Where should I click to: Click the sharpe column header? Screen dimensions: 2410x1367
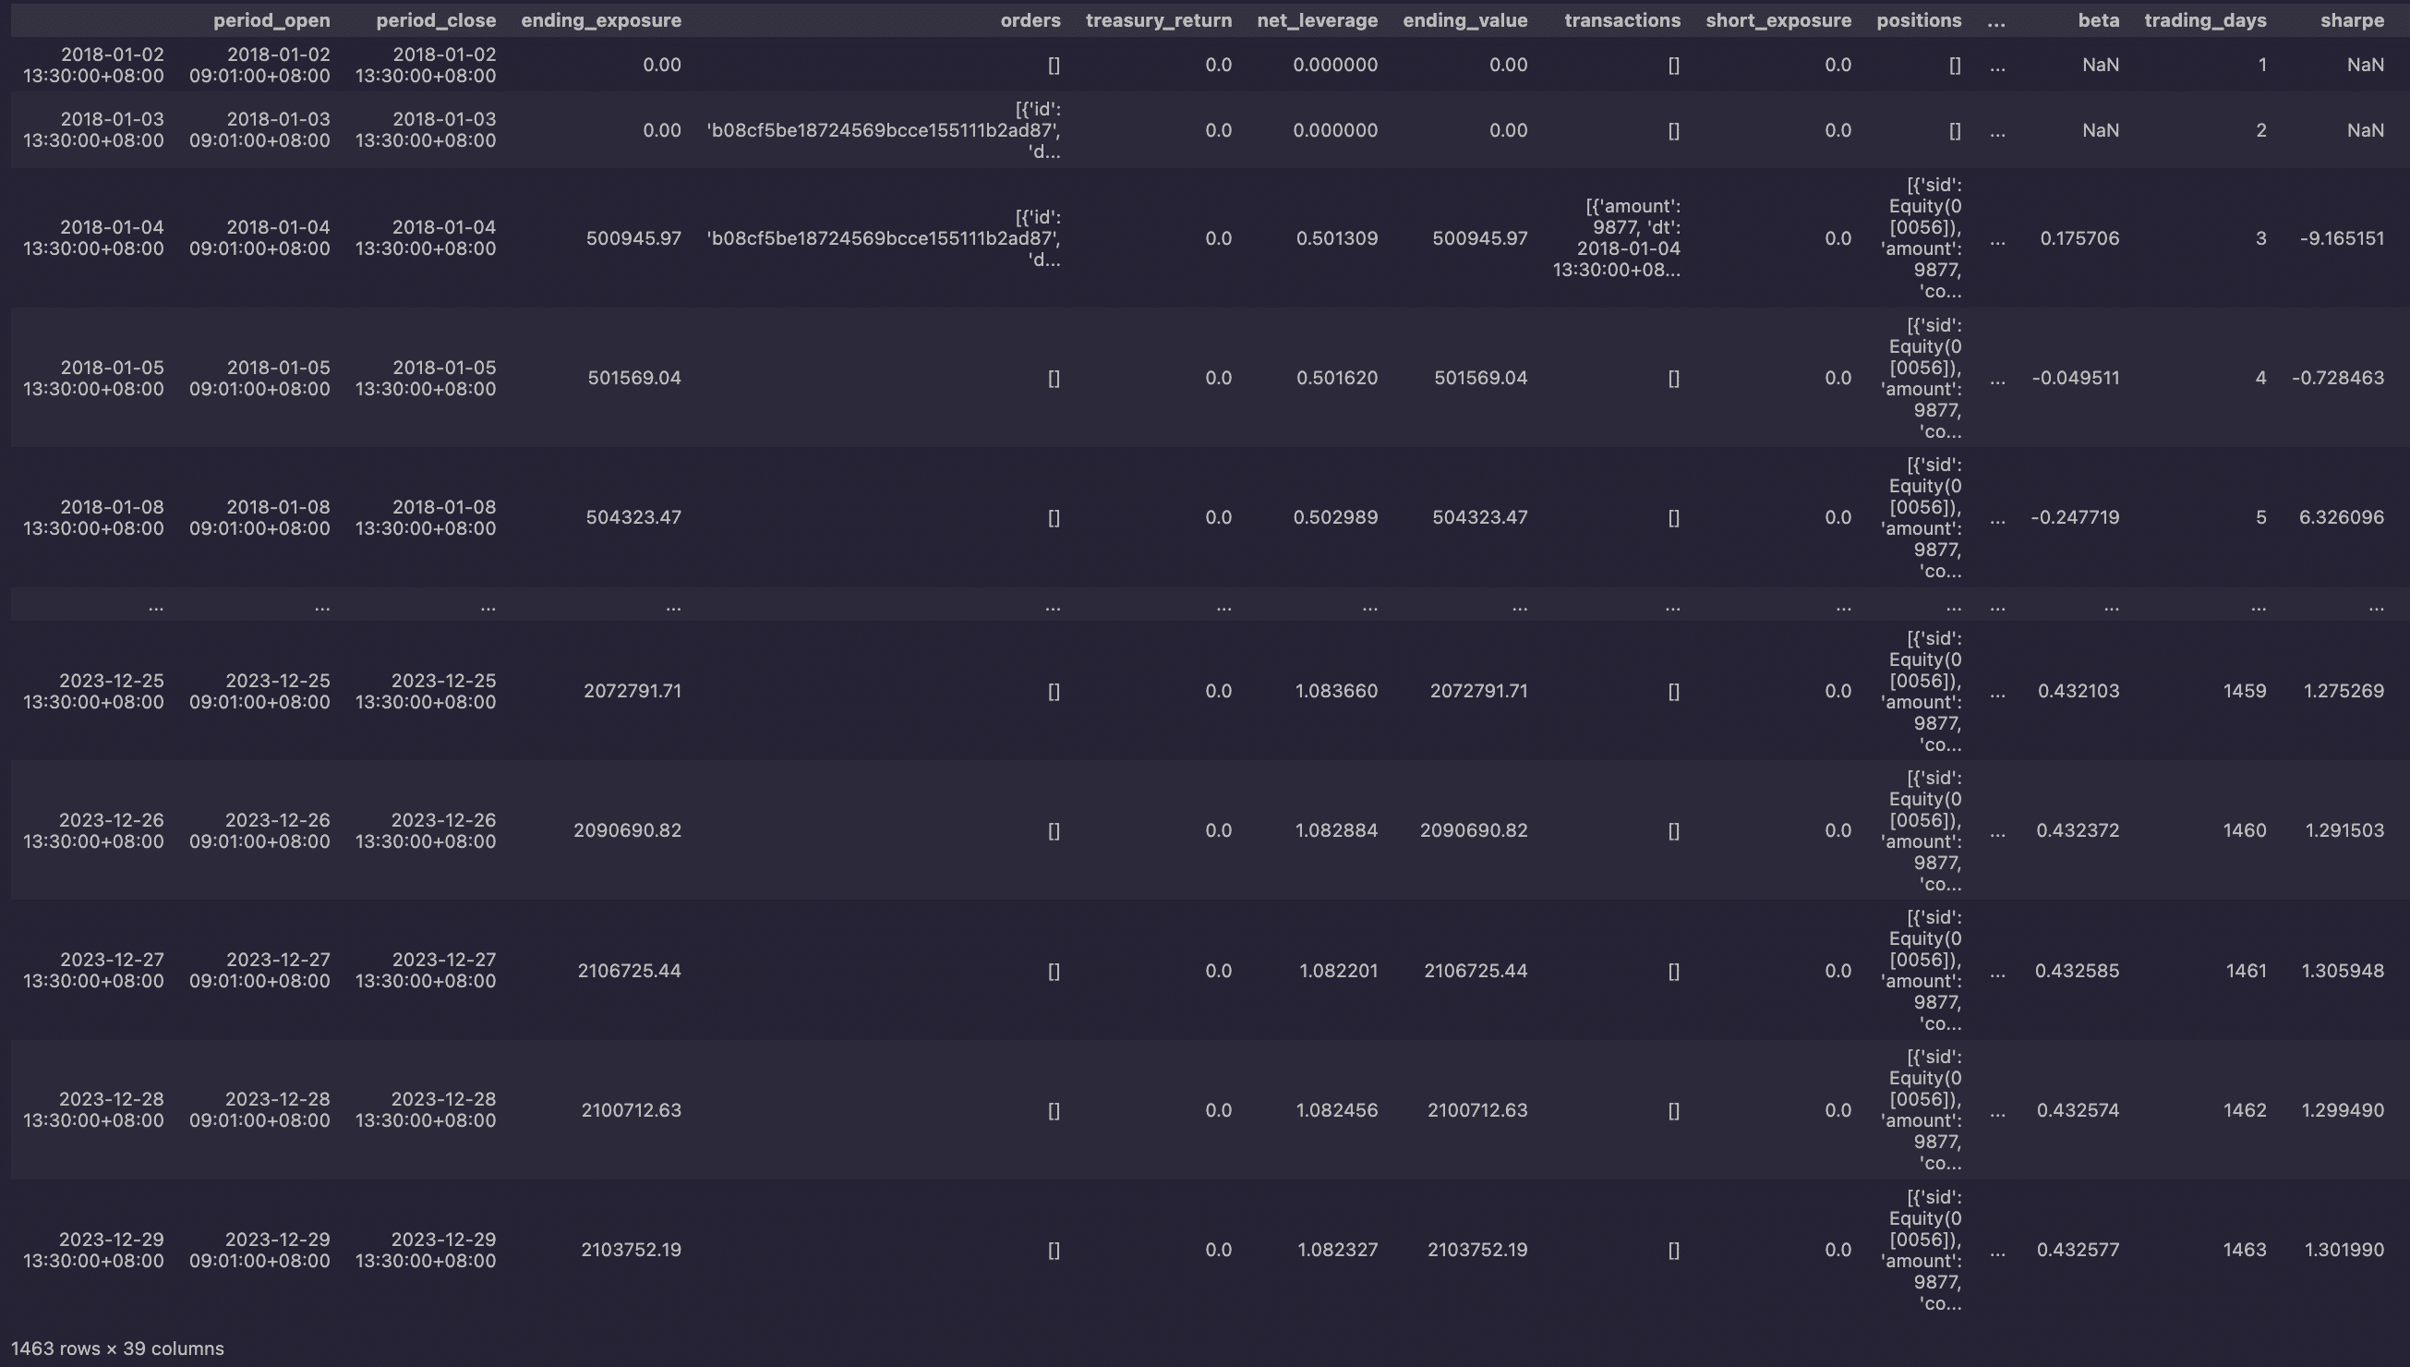[2351, 19]
